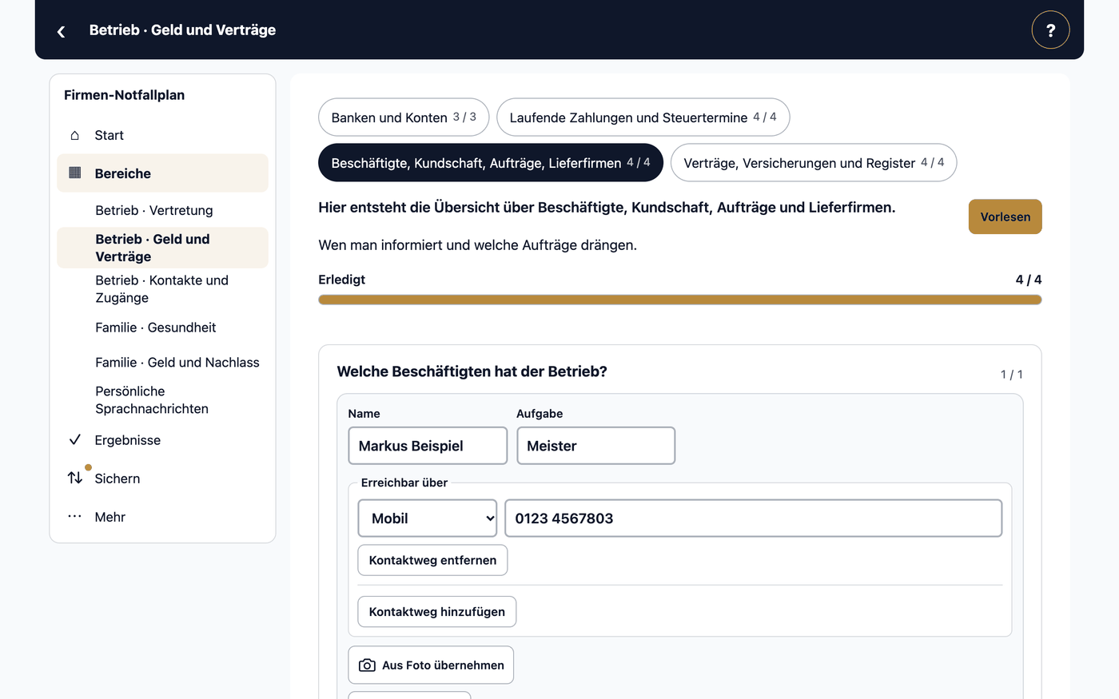1119x699 pixels.
Task: Click the phone number field 0123 4567803
Action: tap(753, 518)
